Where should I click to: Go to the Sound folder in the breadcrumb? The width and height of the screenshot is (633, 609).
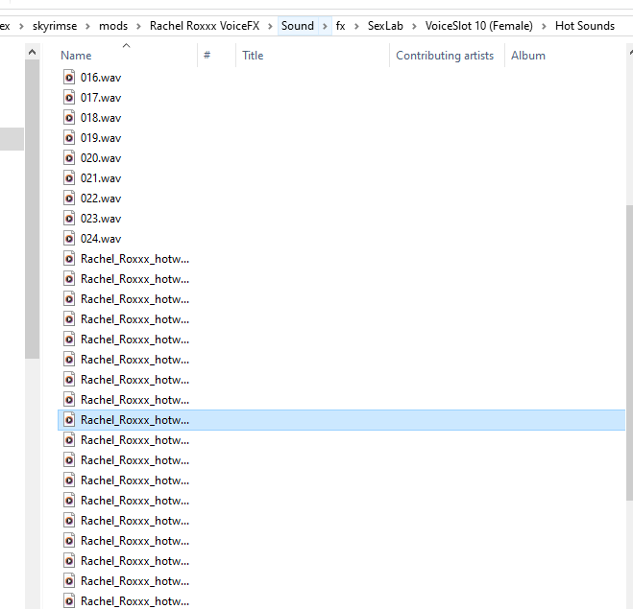(298, 26)
